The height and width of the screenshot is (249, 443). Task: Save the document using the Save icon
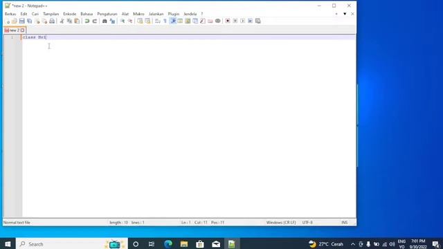[x=21, y=21]
